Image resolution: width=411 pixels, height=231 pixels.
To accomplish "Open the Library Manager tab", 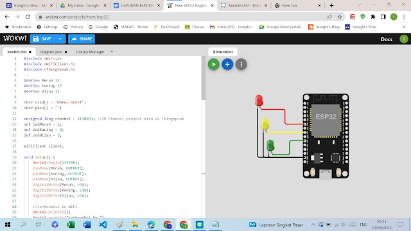I will [90, 52].
